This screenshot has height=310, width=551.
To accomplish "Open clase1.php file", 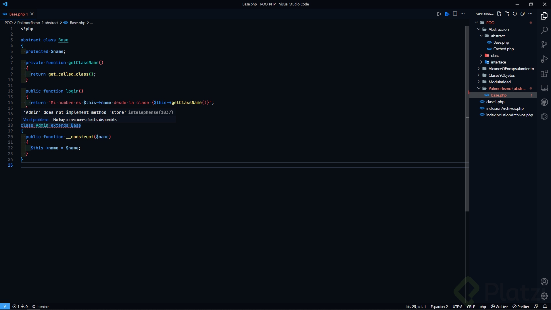I will (495, 102).
